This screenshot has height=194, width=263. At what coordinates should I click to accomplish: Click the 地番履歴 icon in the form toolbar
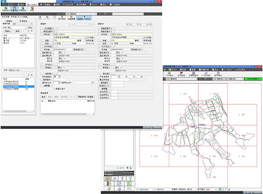(x=71, y=18)
